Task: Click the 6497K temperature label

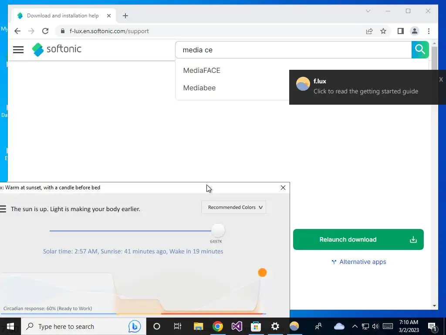Action: pyautogui.click(x=216, y=241)
